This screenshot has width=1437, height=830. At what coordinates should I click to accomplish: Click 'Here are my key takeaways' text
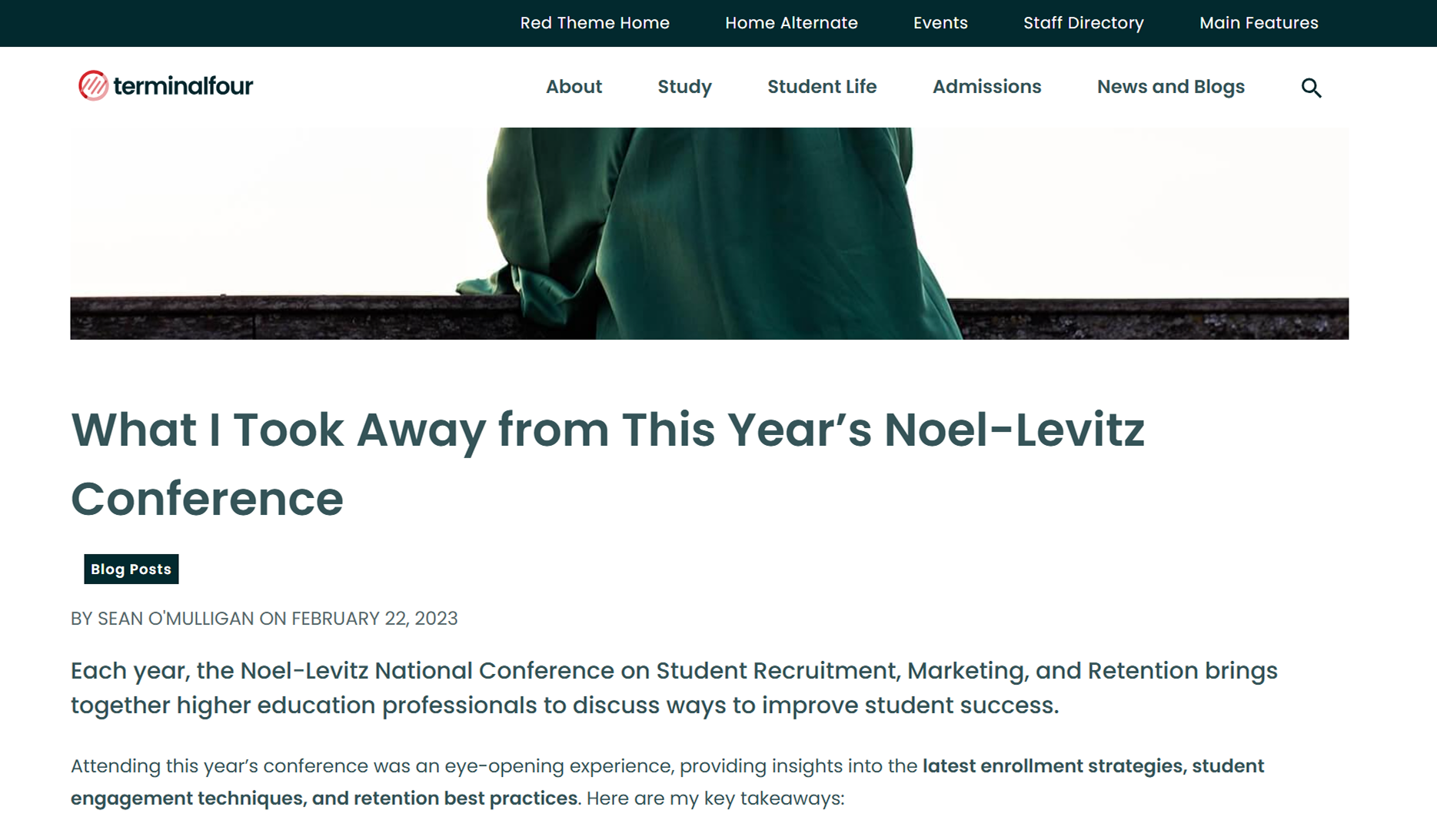[715, 798]
